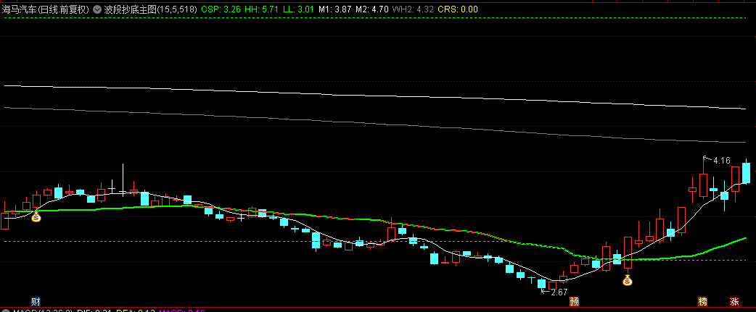Click the 预 marker icon at the chart bottom
Screen dimensions: 756x312
[574, 302]
